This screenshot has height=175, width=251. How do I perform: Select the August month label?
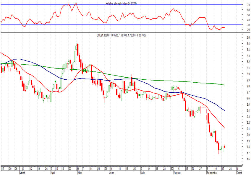[x=177, y=173]
